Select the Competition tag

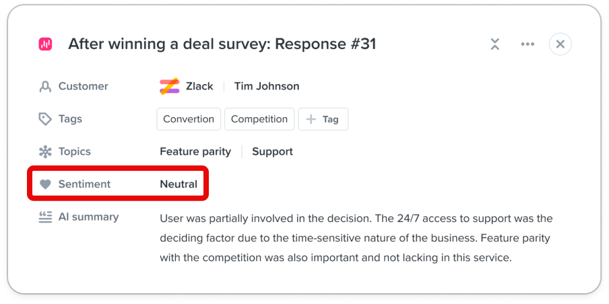pyautogui.click(x=259, y=119)
